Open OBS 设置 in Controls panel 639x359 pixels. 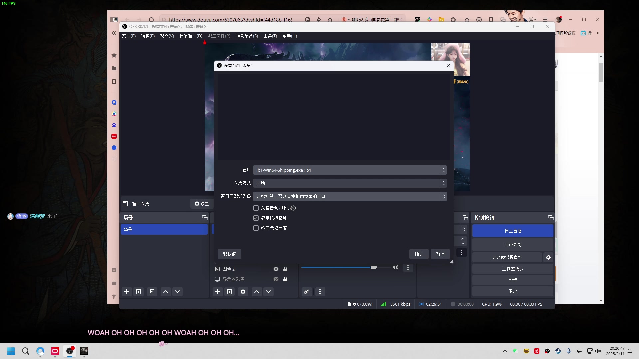(x=513, y=280)
